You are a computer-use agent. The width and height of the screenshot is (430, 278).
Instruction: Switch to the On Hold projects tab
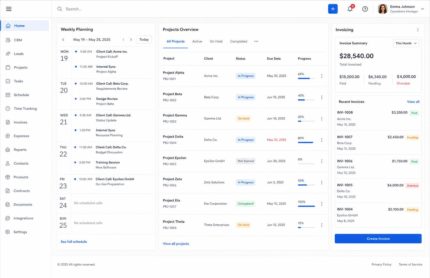tap(216, 41)
